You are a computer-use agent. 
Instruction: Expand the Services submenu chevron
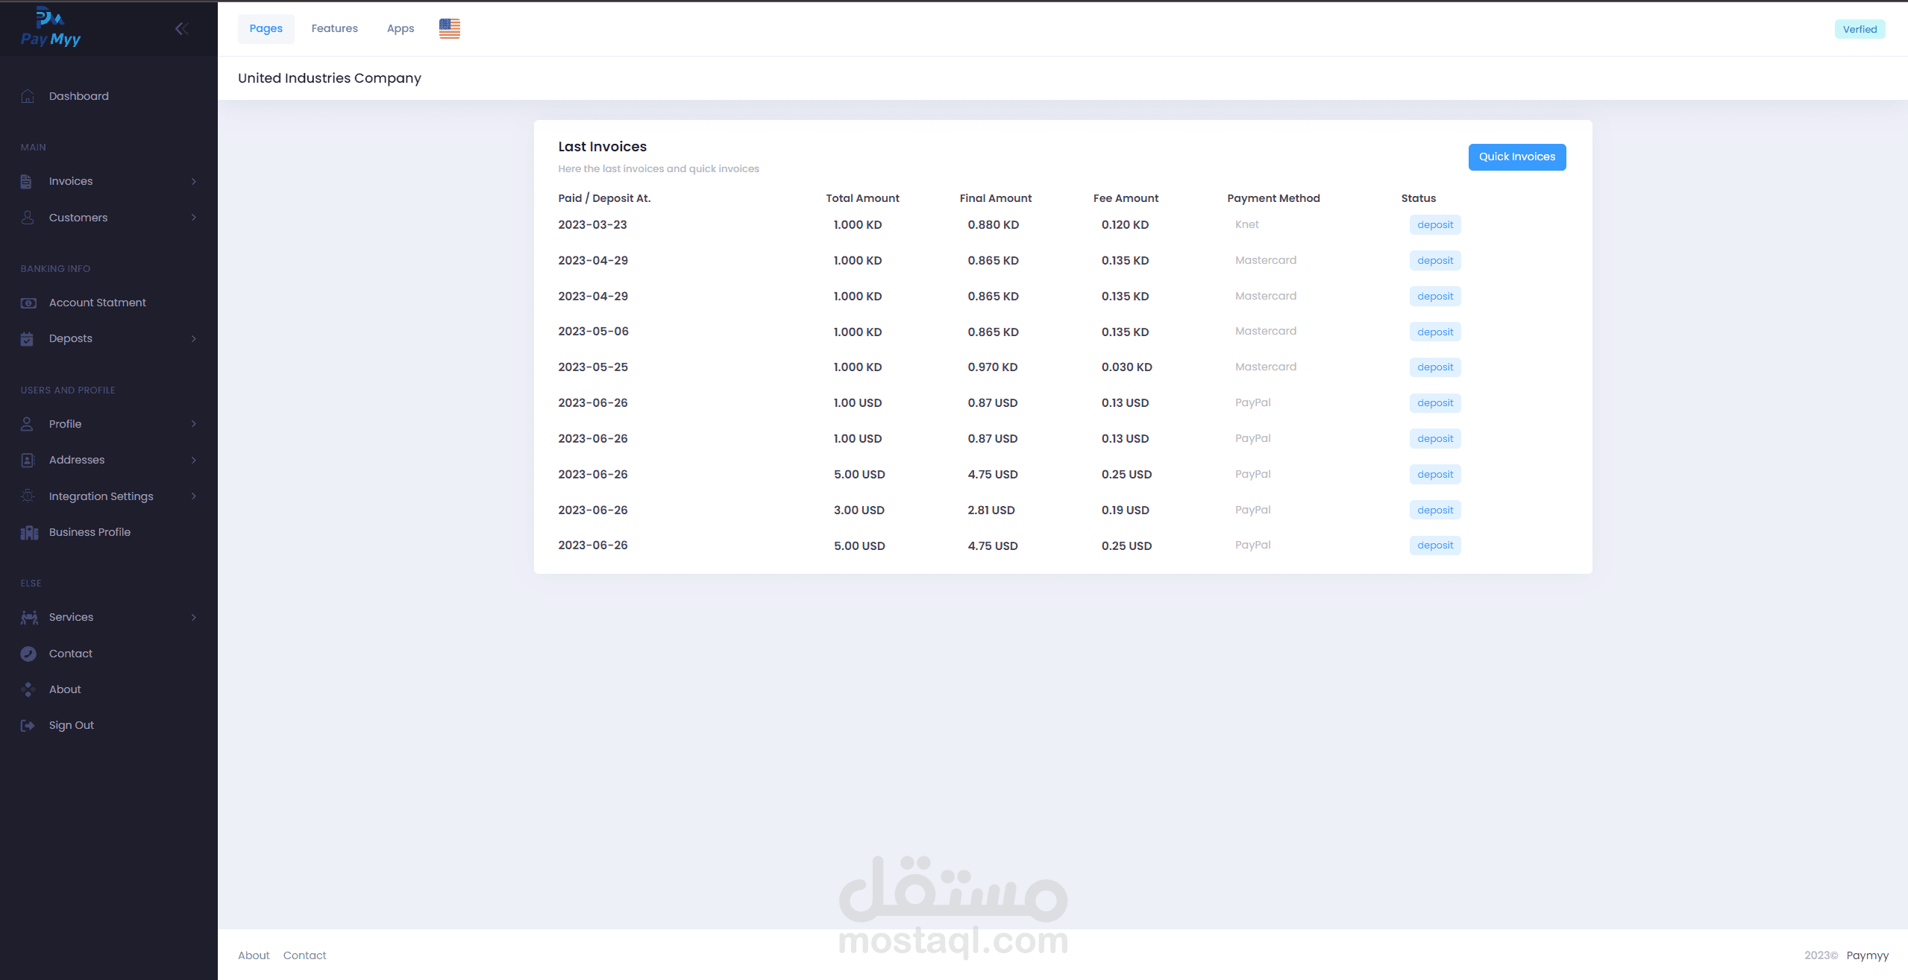[x=194, y=617]
